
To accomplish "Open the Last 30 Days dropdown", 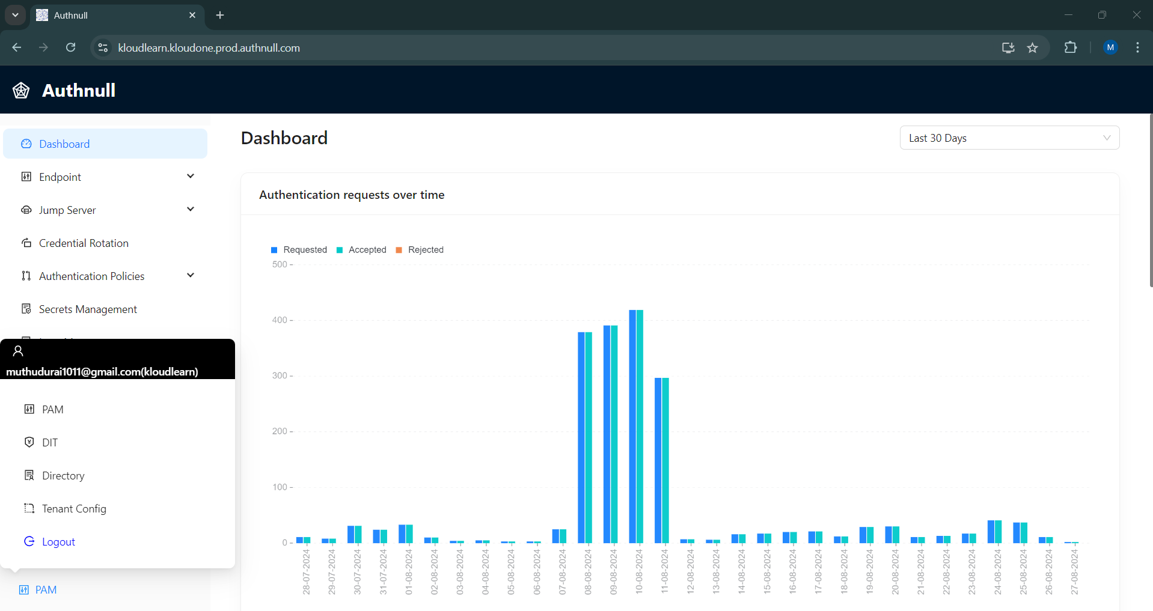I will tap(1009, 138).
